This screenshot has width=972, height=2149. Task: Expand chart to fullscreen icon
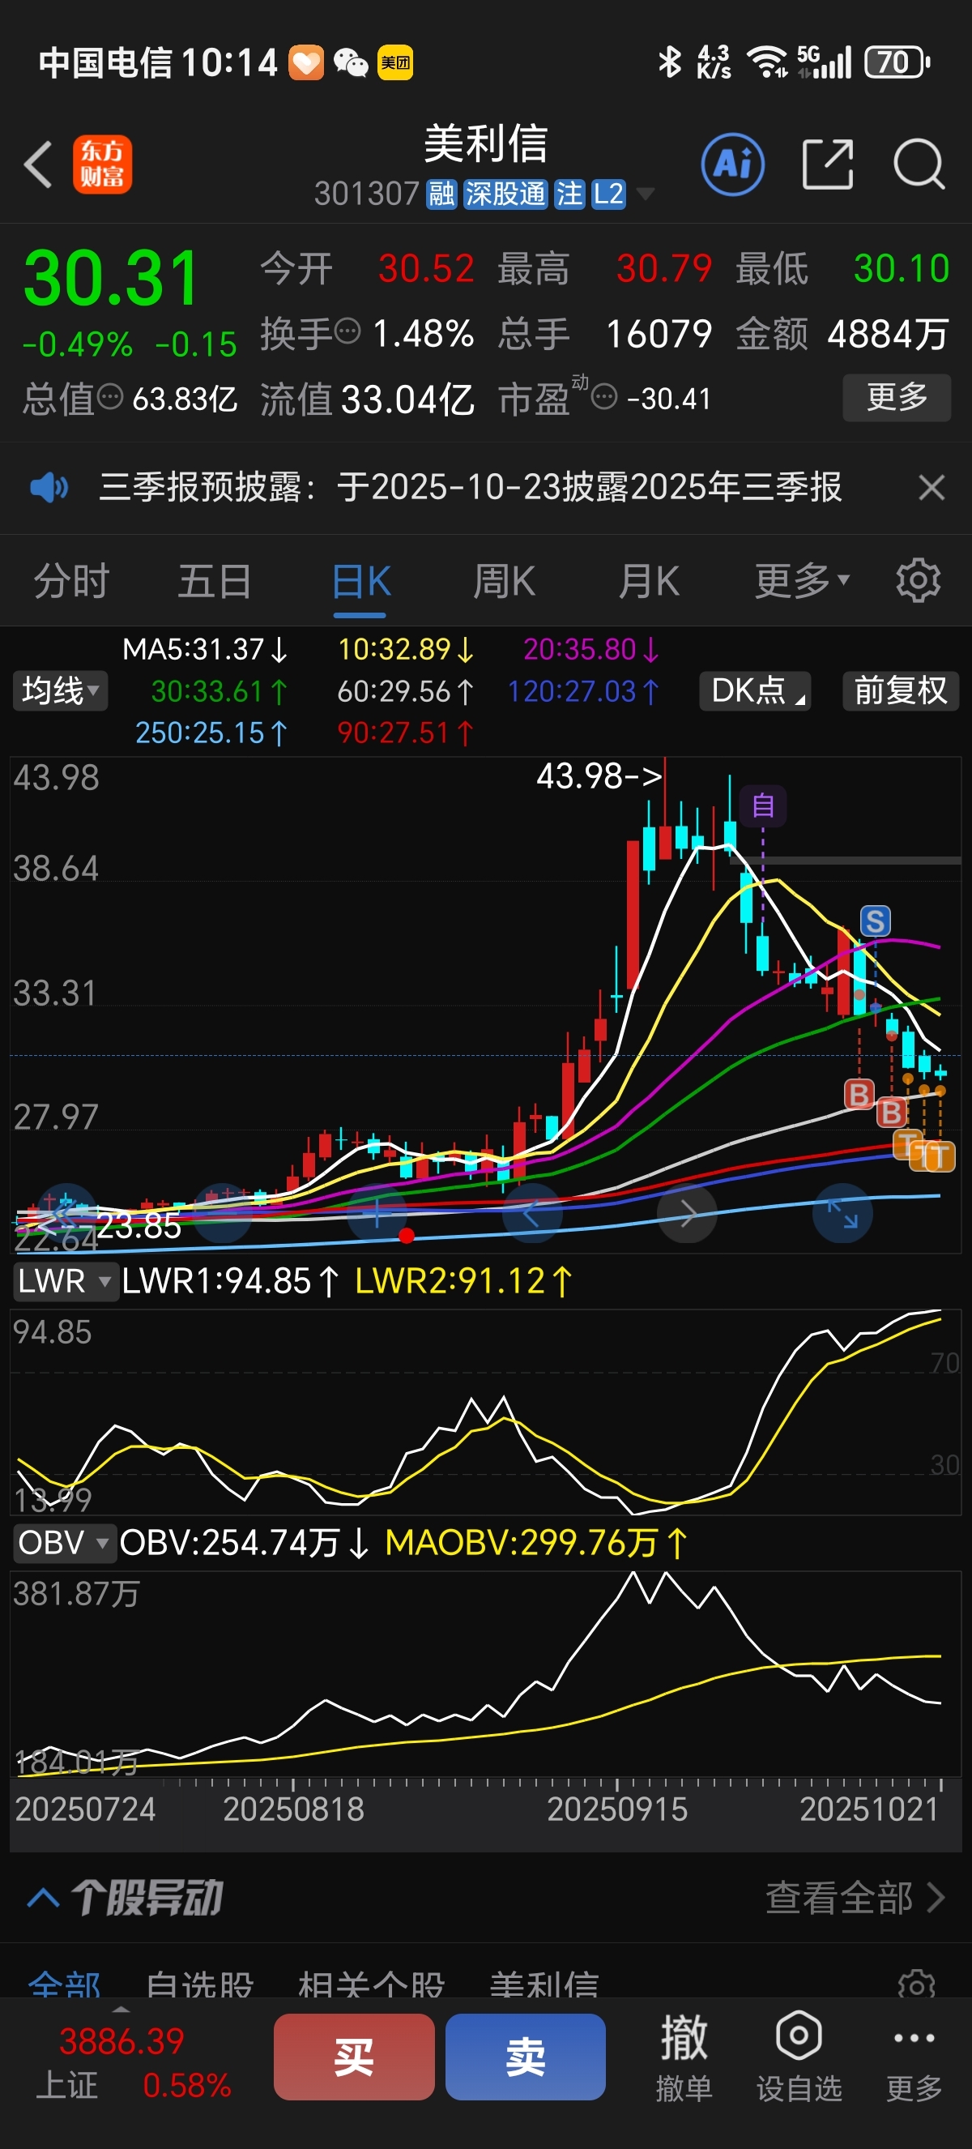pos(842,1213)
